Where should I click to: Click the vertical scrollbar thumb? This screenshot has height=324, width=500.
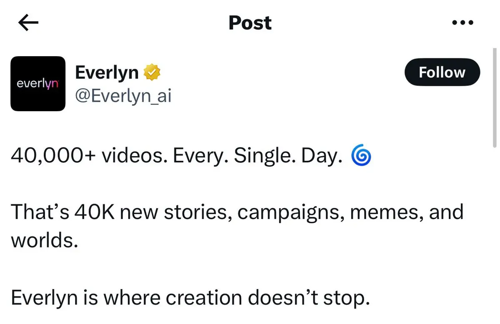click(x=494, y=96)
